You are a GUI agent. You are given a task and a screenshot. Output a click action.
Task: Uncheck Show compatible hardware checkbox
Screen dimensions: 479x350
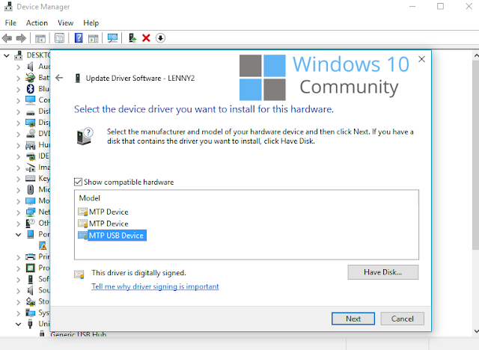tap(78, 182)
